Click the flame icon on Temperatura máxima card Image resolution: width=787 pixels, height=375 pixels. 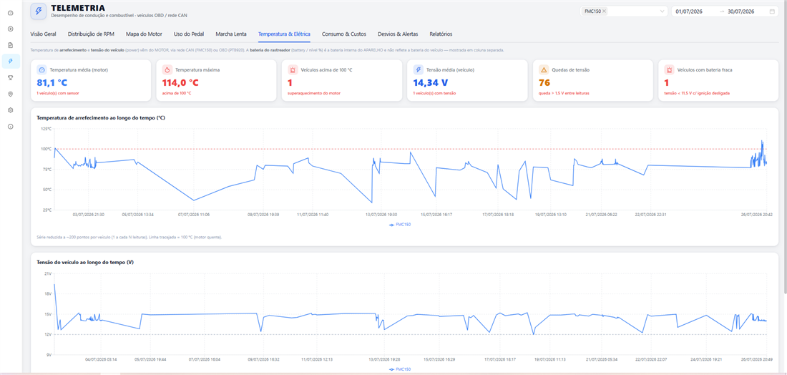[x=167, y=70]
